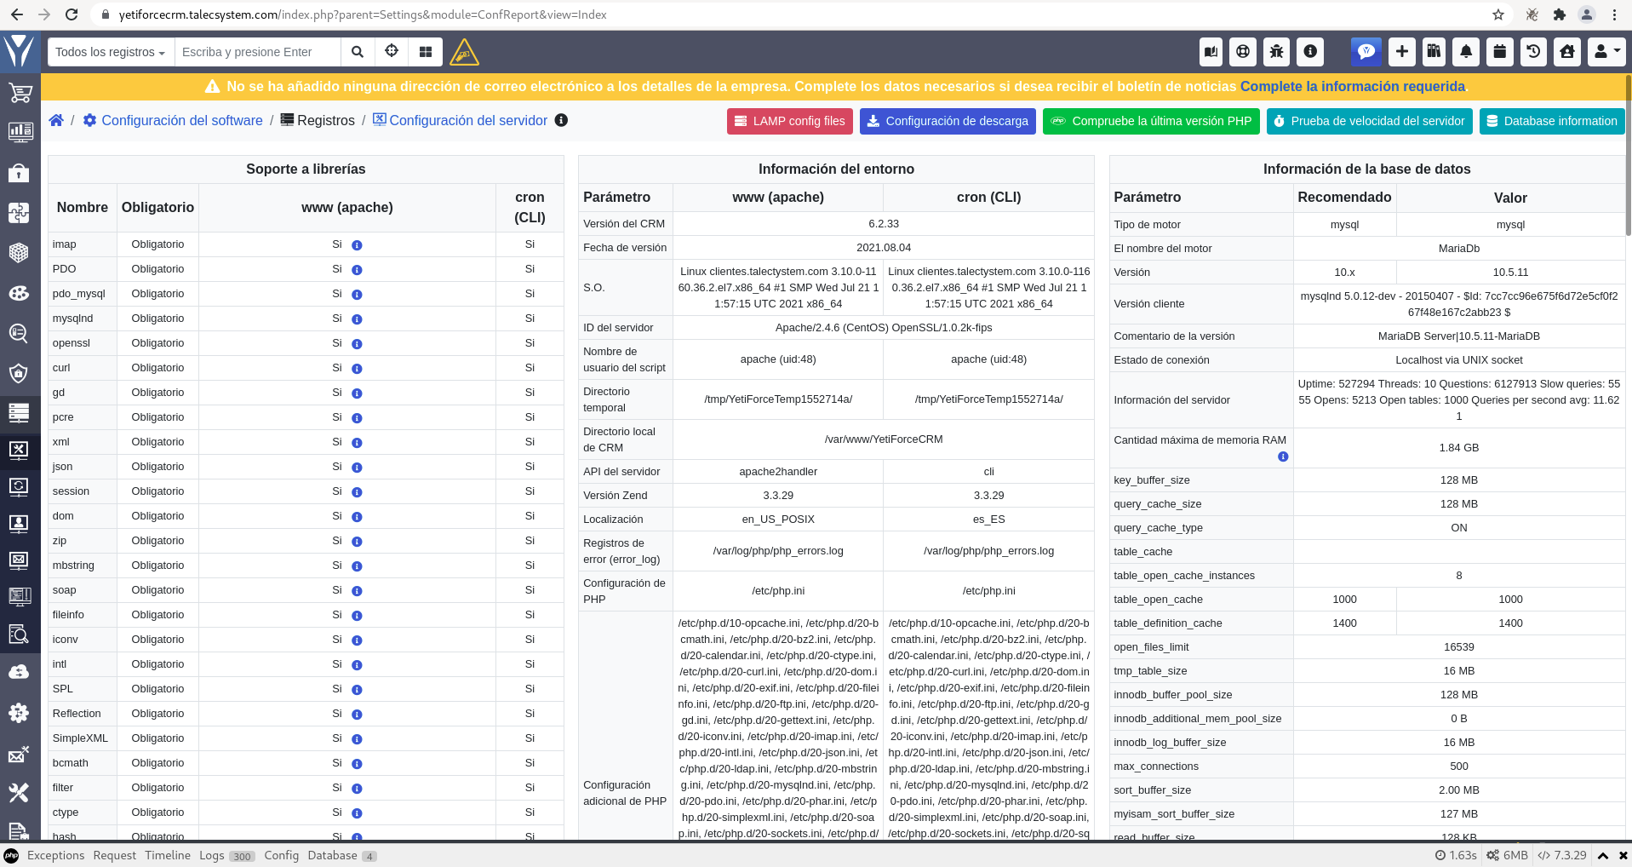Open the Database debug tab
1632x867 pixels.
341,855
